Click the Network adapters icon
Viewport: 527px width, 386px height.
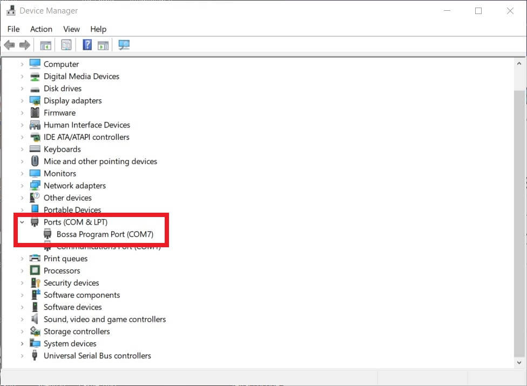click(35, 185)
